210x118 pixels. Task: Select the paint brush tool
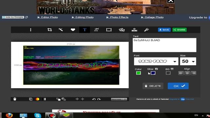146,30
